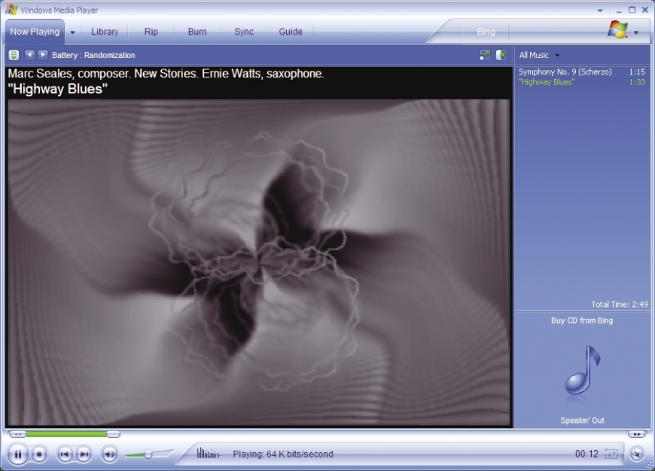The image size is (655, 471).
Task: Skip to the previous track
Action: coord(65,454)
